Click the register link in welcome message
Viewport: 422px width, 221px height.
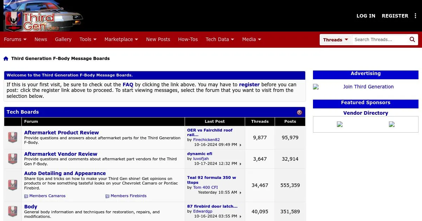coord(249,85)
